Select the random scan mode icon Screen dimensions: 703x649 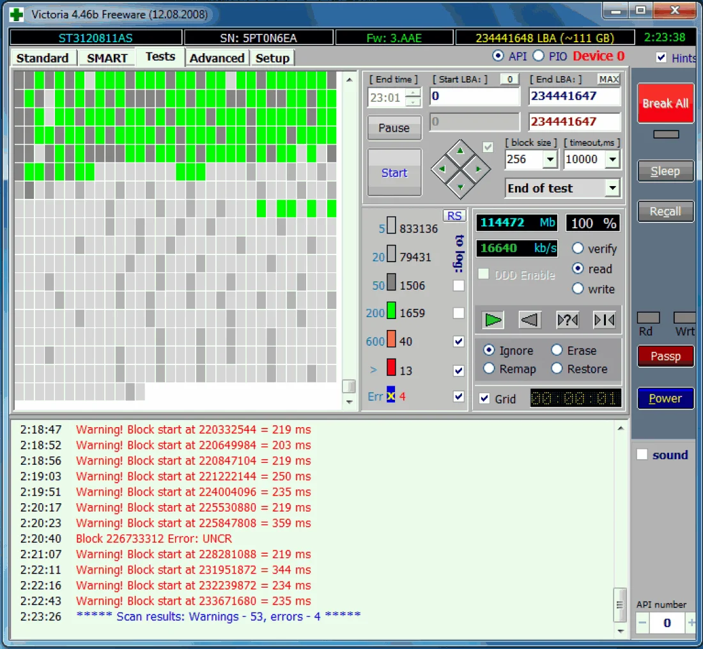[567, 320]
